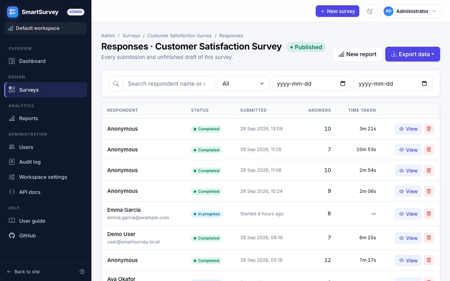
Task: Delete the 13:09 Anonymous response
Action: point(429,129)
